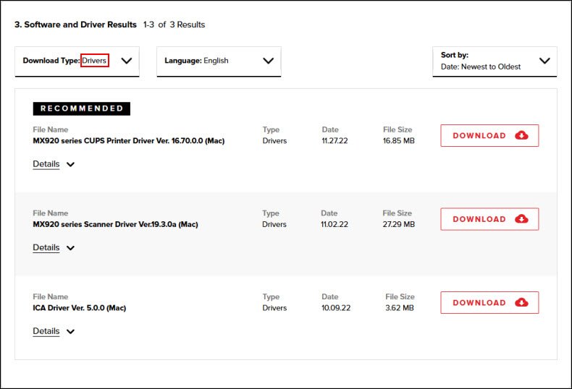Click the Language dropdown chevron arrow
This screenshot has width=572, height=389.
(268, 61)
